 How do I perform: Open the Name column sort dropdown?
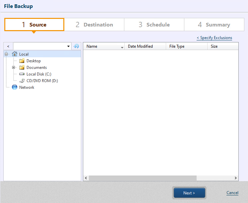tap(122, 47)
